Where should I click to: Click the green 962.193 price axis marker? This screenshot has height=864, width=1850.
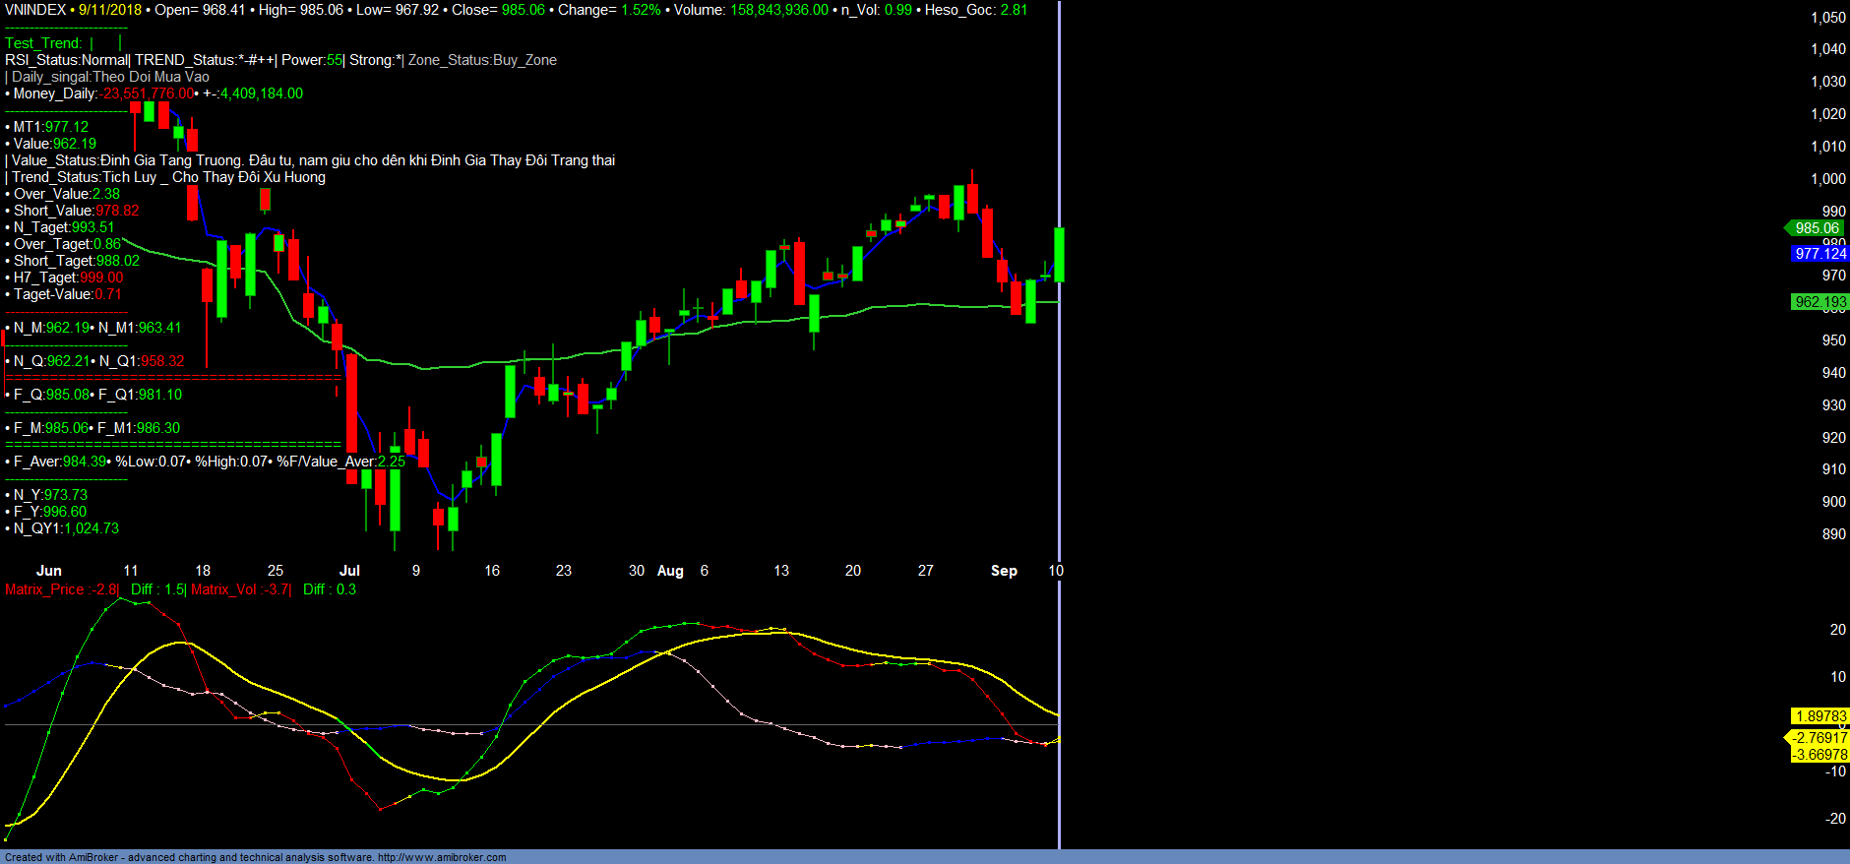tap(1819, 302)
